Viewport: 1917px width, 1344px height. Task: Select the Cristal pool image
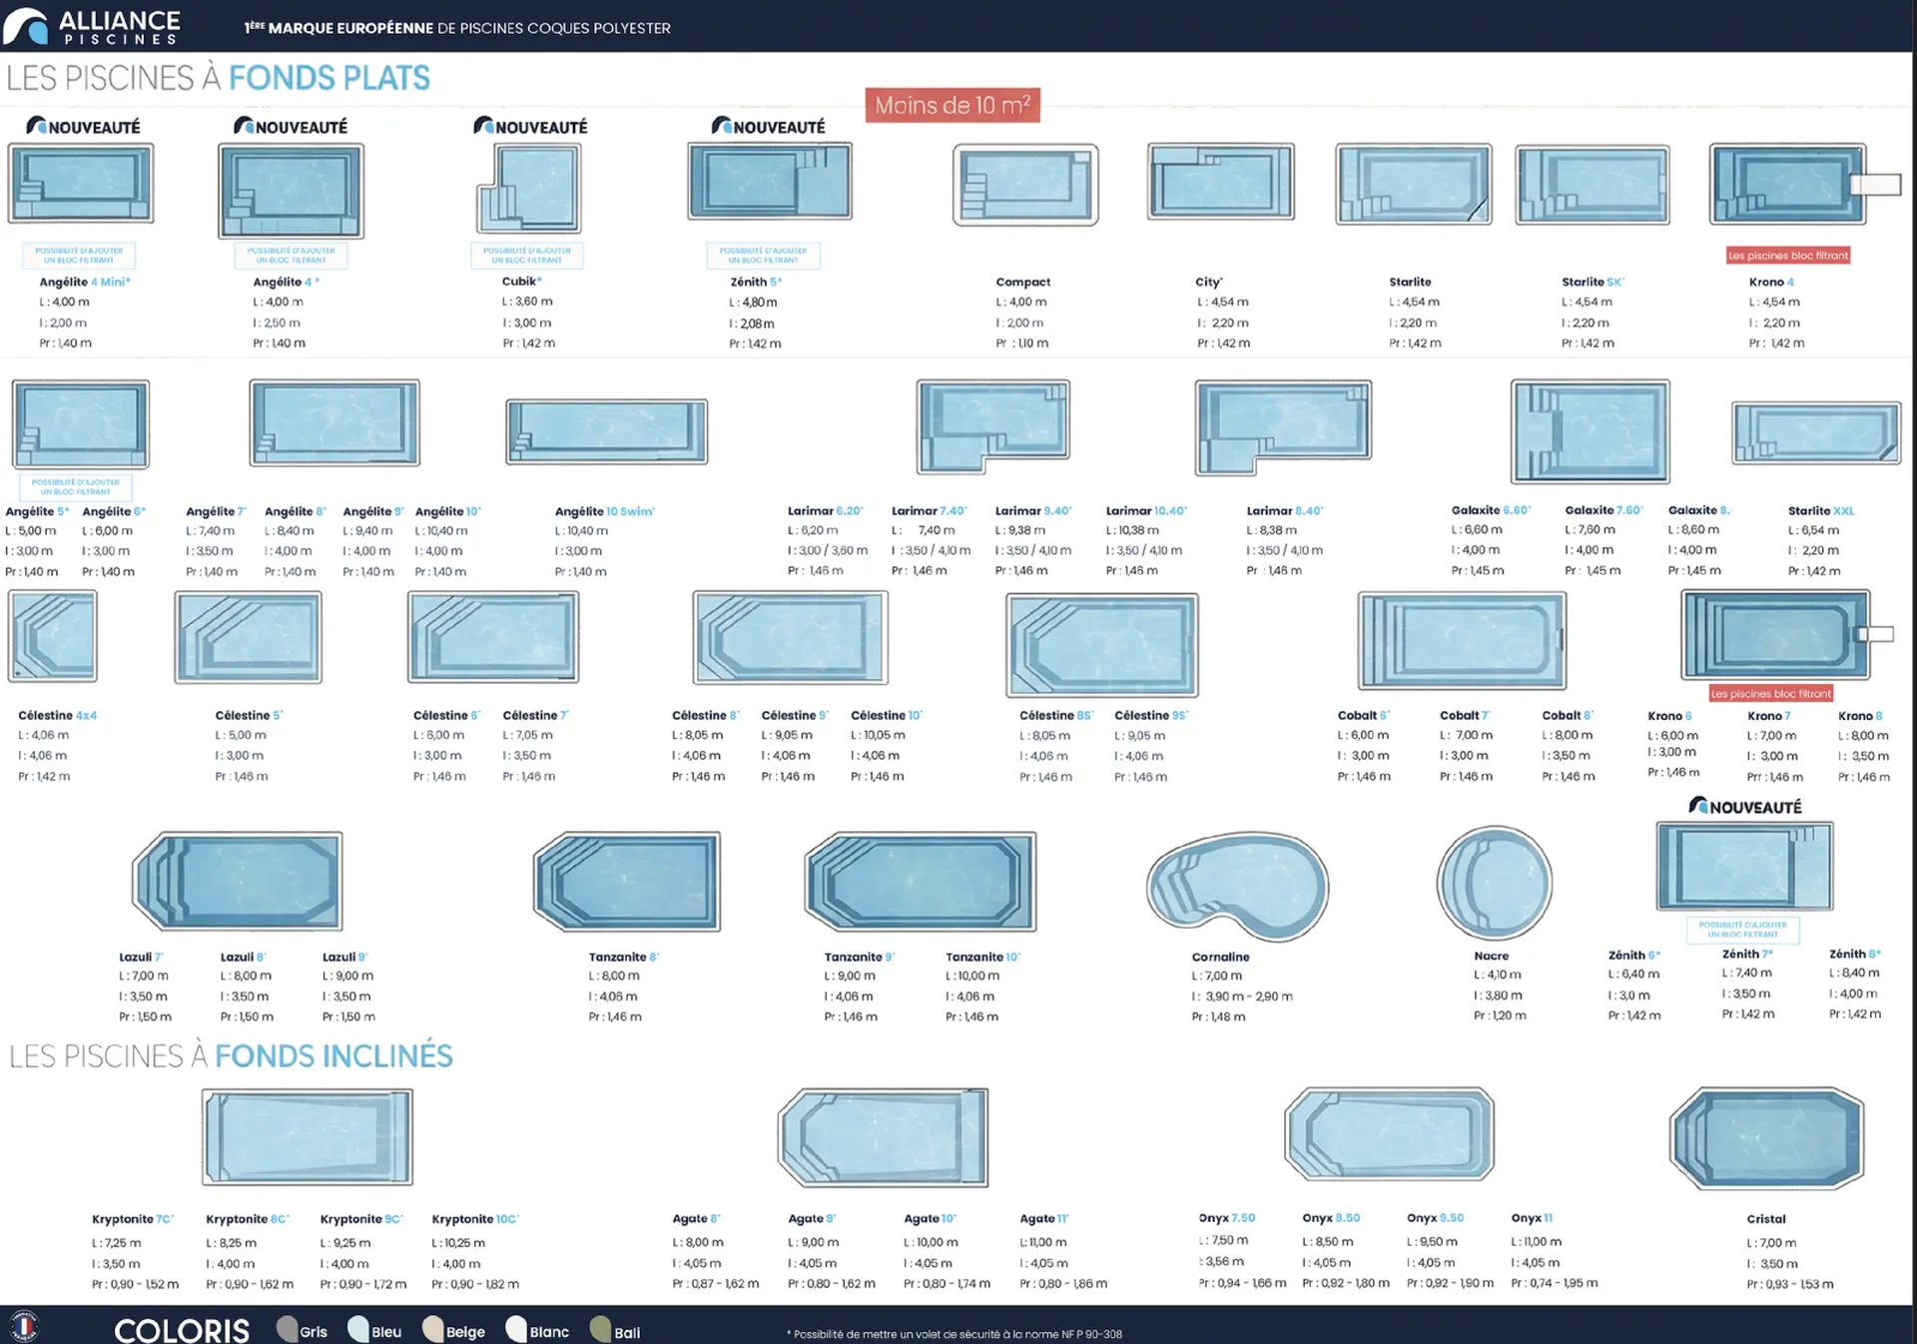[x=1766, y=1138]
